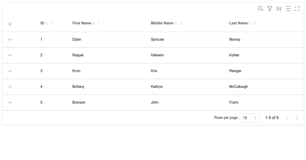The width and height of the screenshot is (306, 160).
Task: Sort by Middle Name column arrows
Action: click(x=176, y=23)
